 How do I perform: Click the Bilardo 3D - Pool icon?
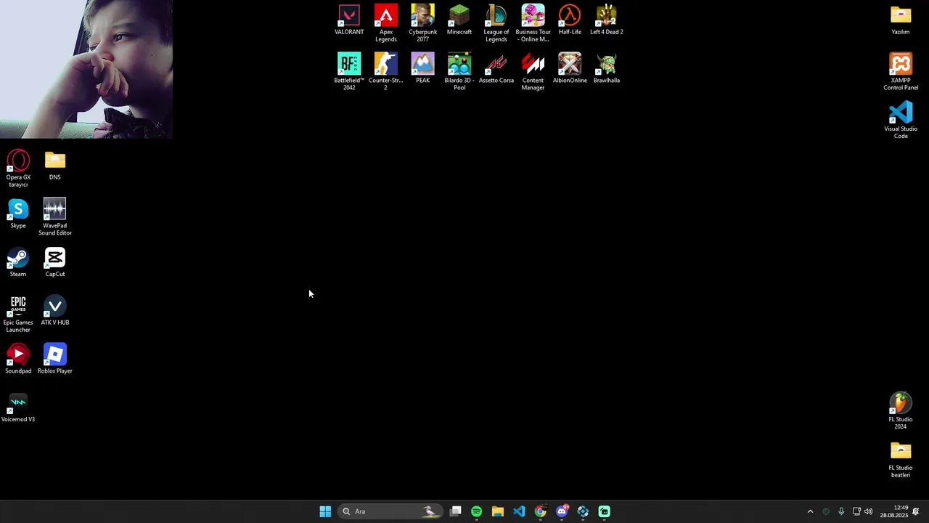click(459, 71)
